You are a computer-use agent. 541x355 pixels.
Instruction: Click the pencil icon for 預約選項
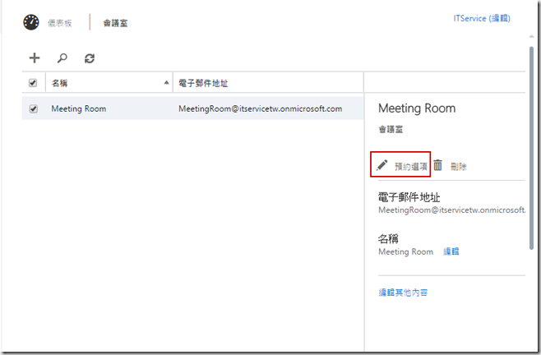pos(381,165)
